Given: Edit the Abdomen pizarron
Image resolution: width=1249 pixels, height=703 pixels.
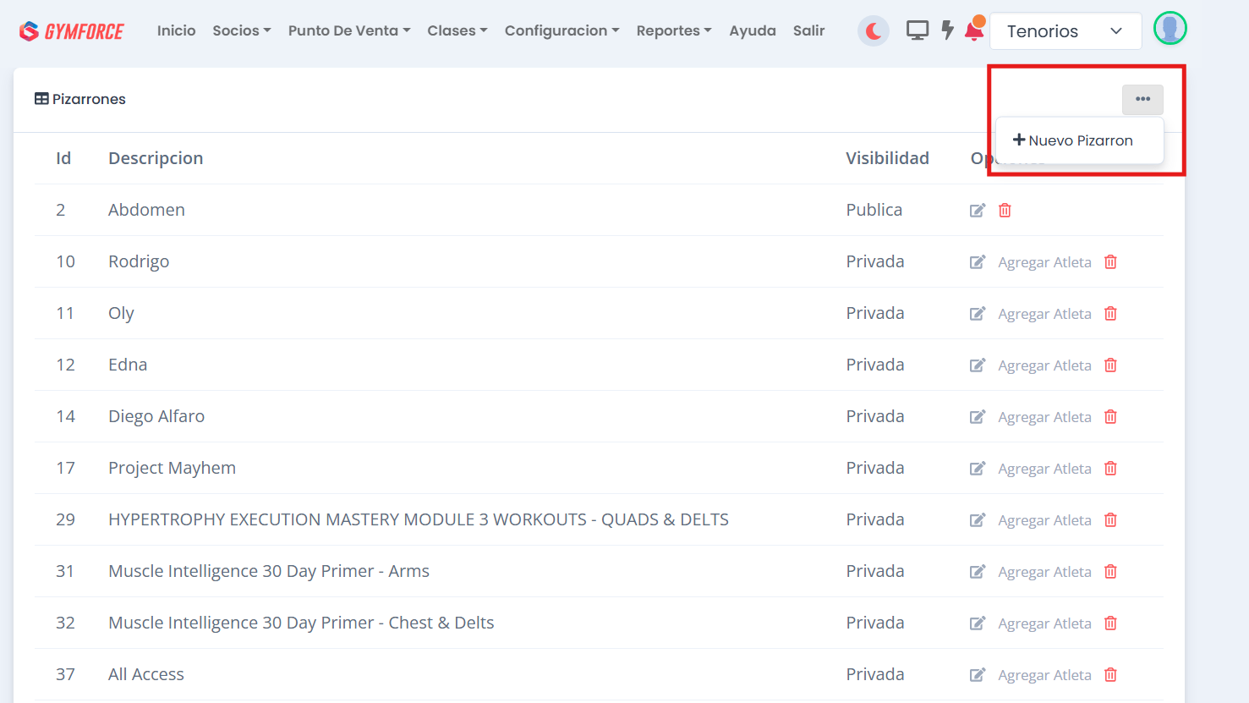Looking at the screenshot, I should coord(978,211).
